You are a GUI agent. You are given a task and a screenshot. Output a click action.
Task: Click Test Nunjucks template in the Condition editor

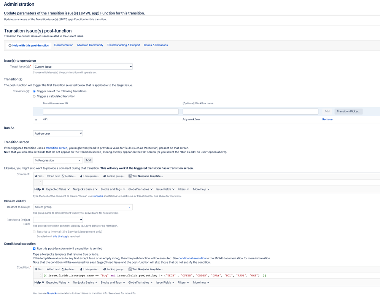coord(146,269)
